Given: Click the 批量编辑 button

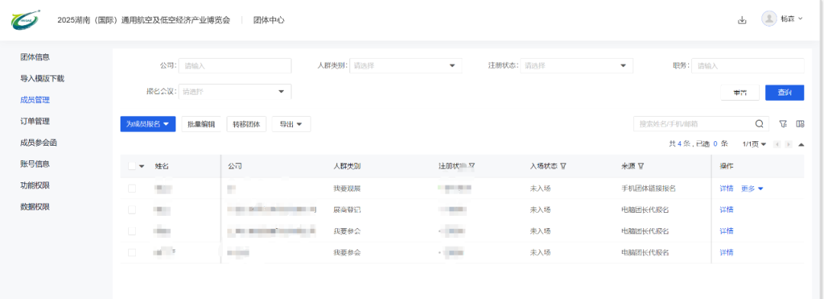Looking at the screenshot, I should 201,124.
